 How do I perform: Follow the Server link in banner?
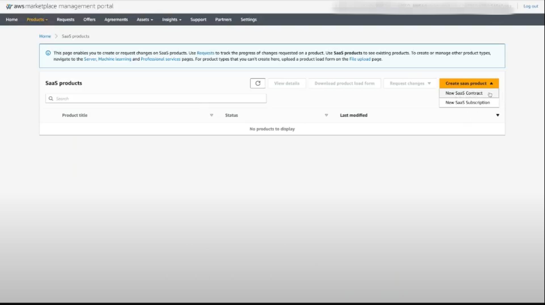pyautogui.click(x=90, y=59)
